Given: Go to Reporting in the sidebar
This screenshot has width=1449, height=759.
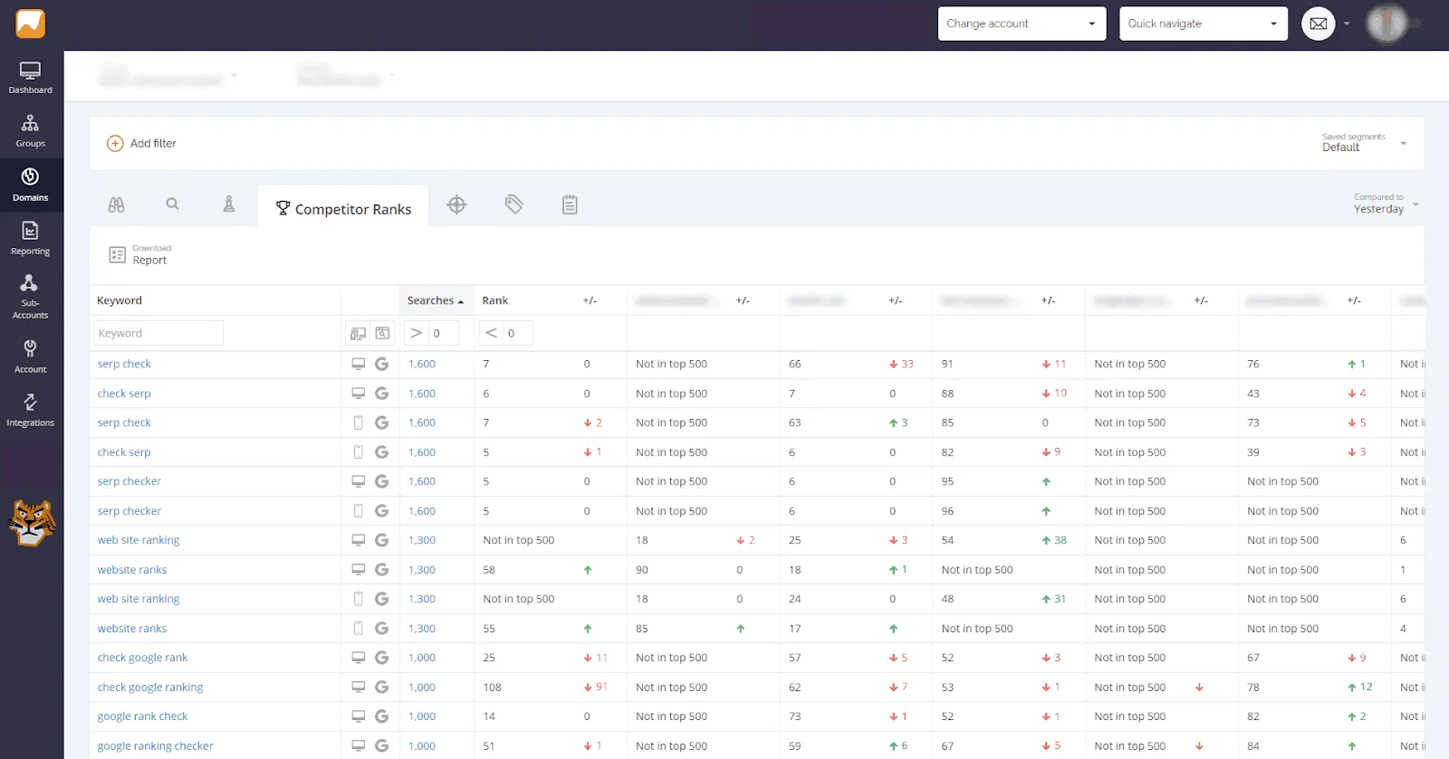Looking at the screenshot, I should point(31,239).
